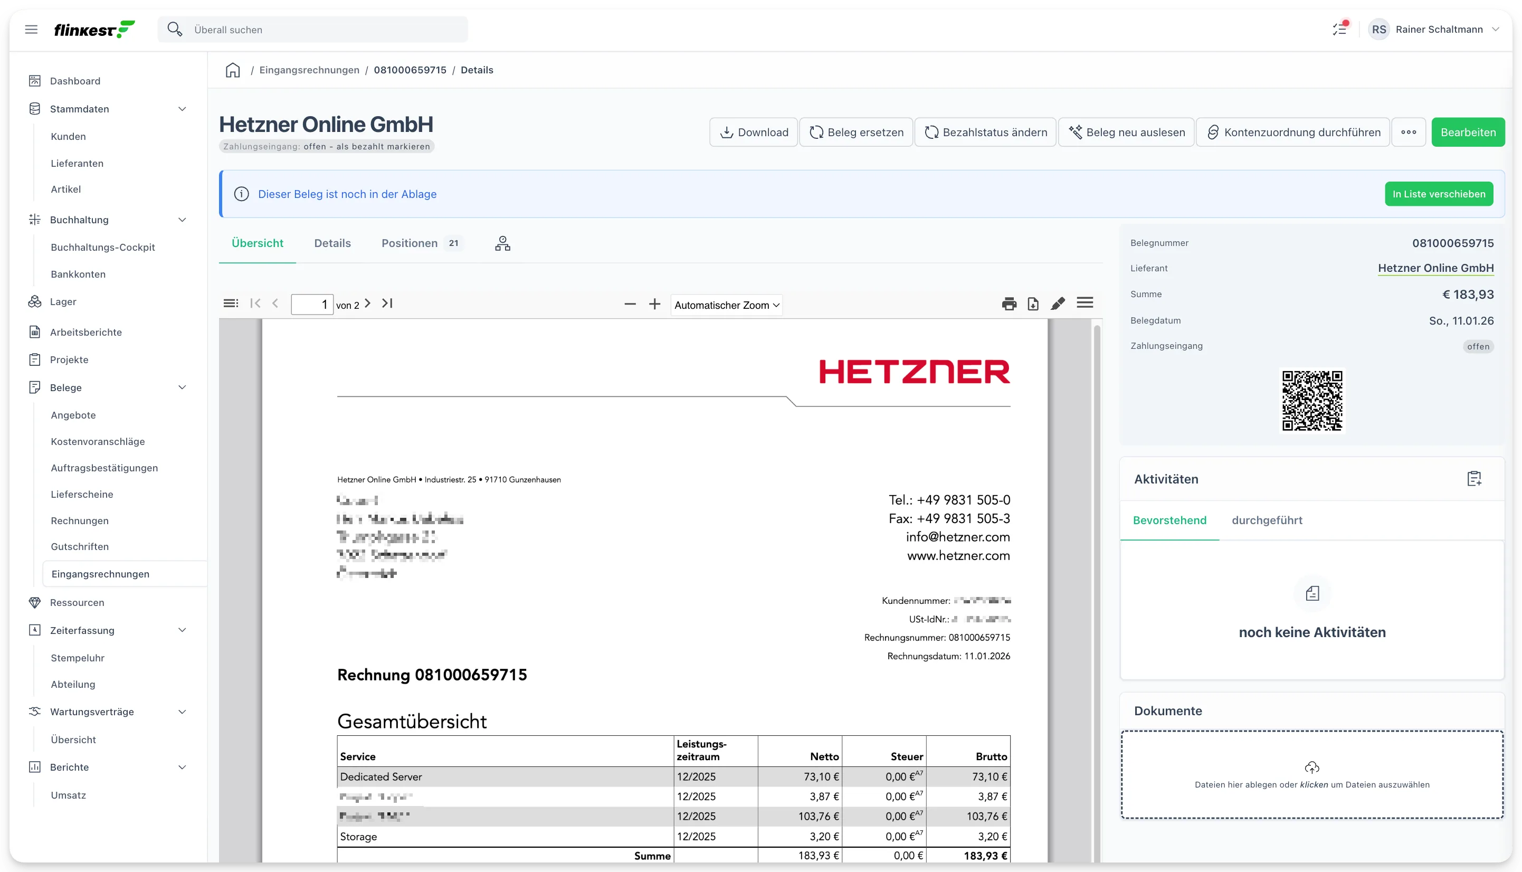Collapse the Berichte section
The width and height of the screenshot is (1522, 872).
point(182,767)
